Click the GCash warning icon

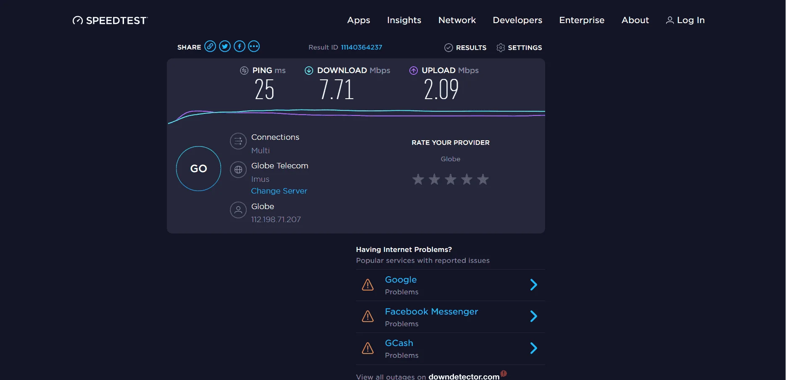[368, 349]
